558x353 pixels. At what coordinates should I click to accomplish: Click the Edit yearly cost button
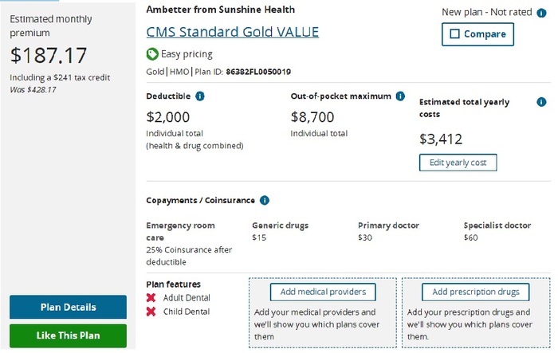(x=458, y=163)
